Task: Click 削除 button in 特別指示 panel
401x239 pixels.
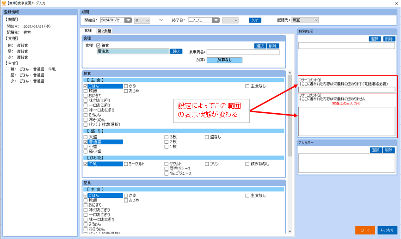Action: pos(389,39)
